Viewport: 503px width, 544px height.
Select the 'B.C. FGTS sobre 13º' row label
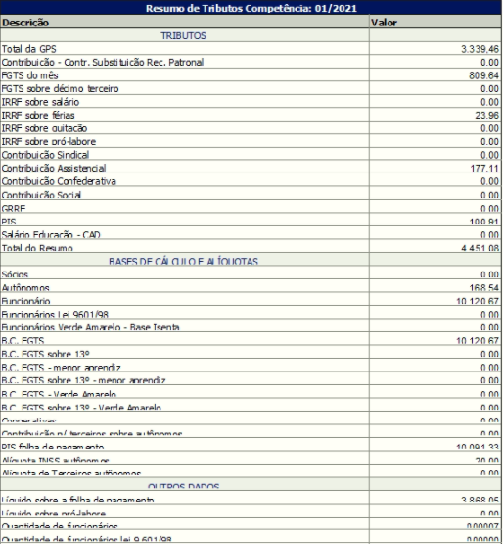click(x=45, y=354)
